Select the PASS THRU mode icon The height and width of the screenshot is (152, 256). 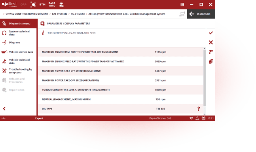[x=52, y=4]
